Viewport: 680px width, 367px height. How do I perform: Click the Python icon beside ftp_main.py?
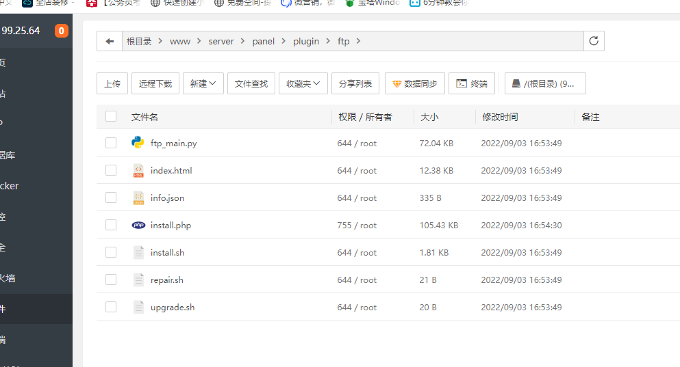(138, 142)
